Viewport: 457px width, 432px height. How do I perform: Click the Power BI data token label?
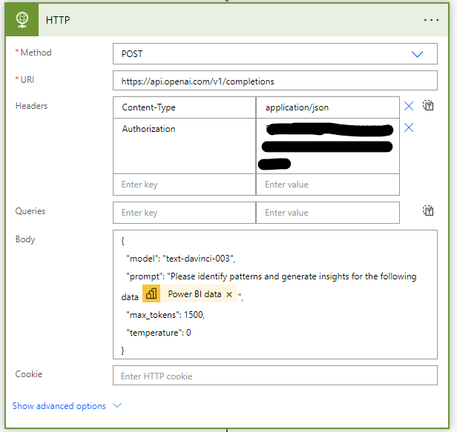tap(194, 294)
